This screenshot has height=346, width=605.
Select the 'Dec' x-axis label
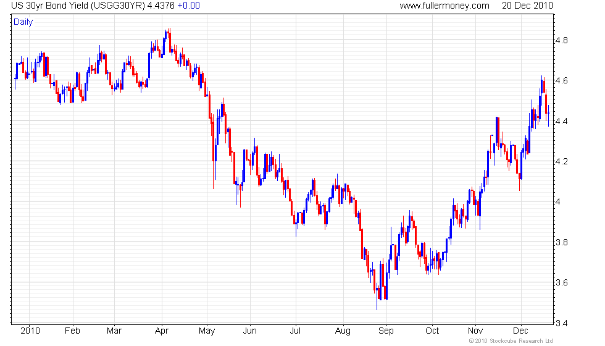coord(520,331)
